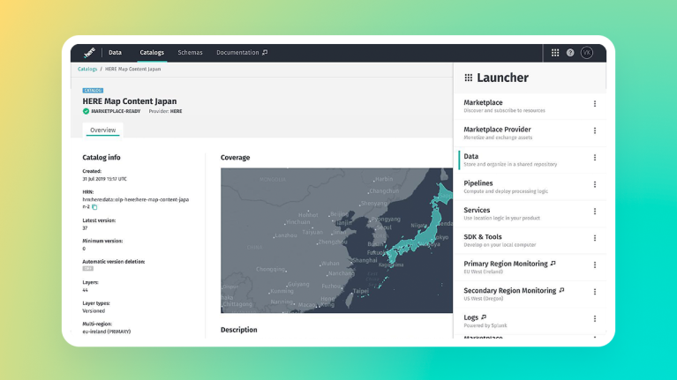Screen dimensions: 677x380
Task: Open options menu for SDK & Tools row
Action: (x=595, y=238)
